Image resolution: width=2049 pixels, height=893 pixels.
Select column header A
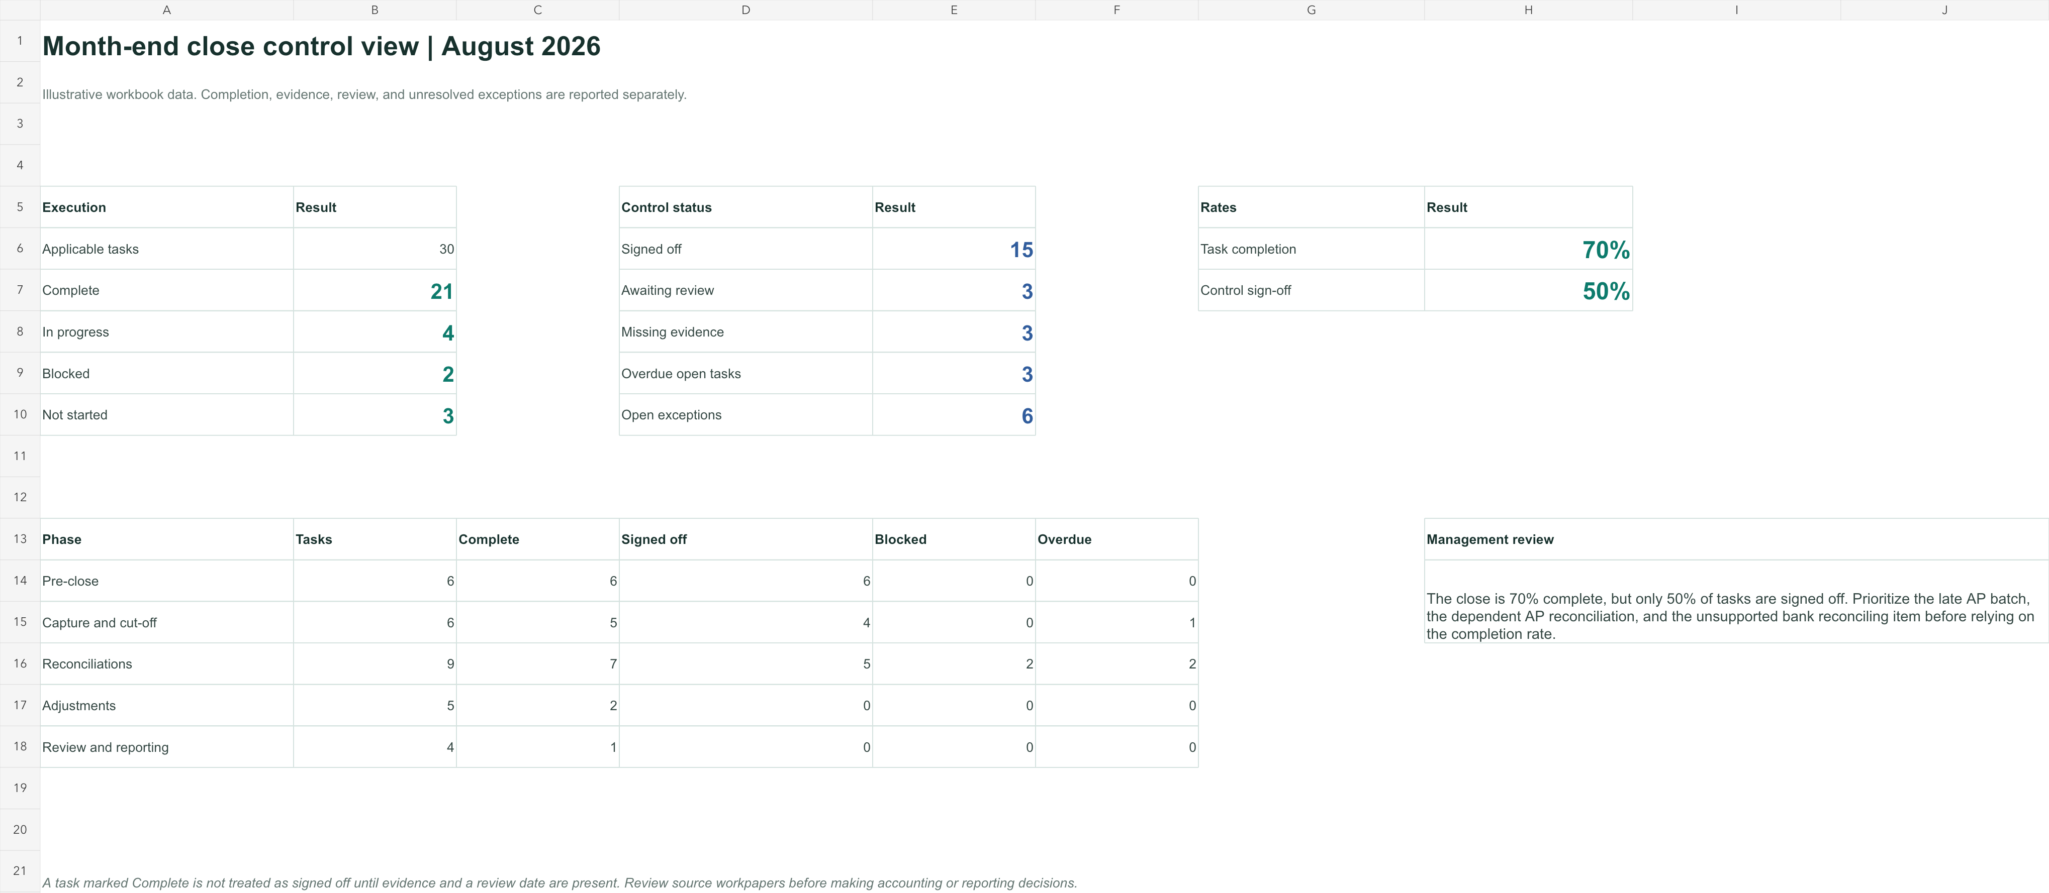pyautogui.click(x=166, y=10)
